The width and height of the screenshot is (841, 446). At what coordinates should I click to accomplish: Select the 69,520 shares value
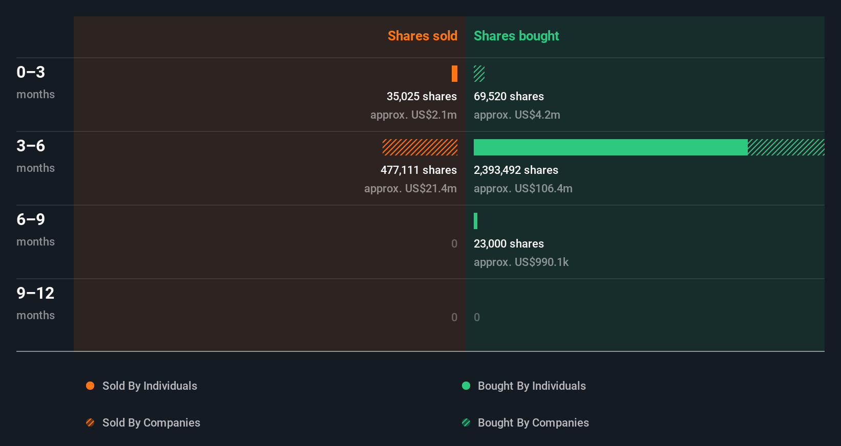coord(509,97)
